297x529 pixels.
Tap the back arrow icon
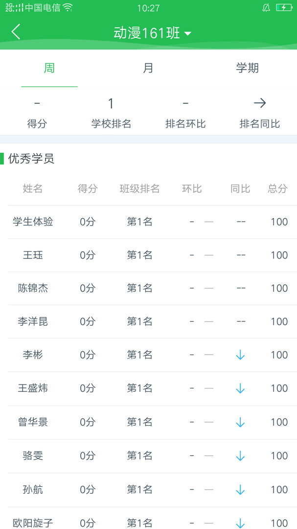[x=16, y=32]
